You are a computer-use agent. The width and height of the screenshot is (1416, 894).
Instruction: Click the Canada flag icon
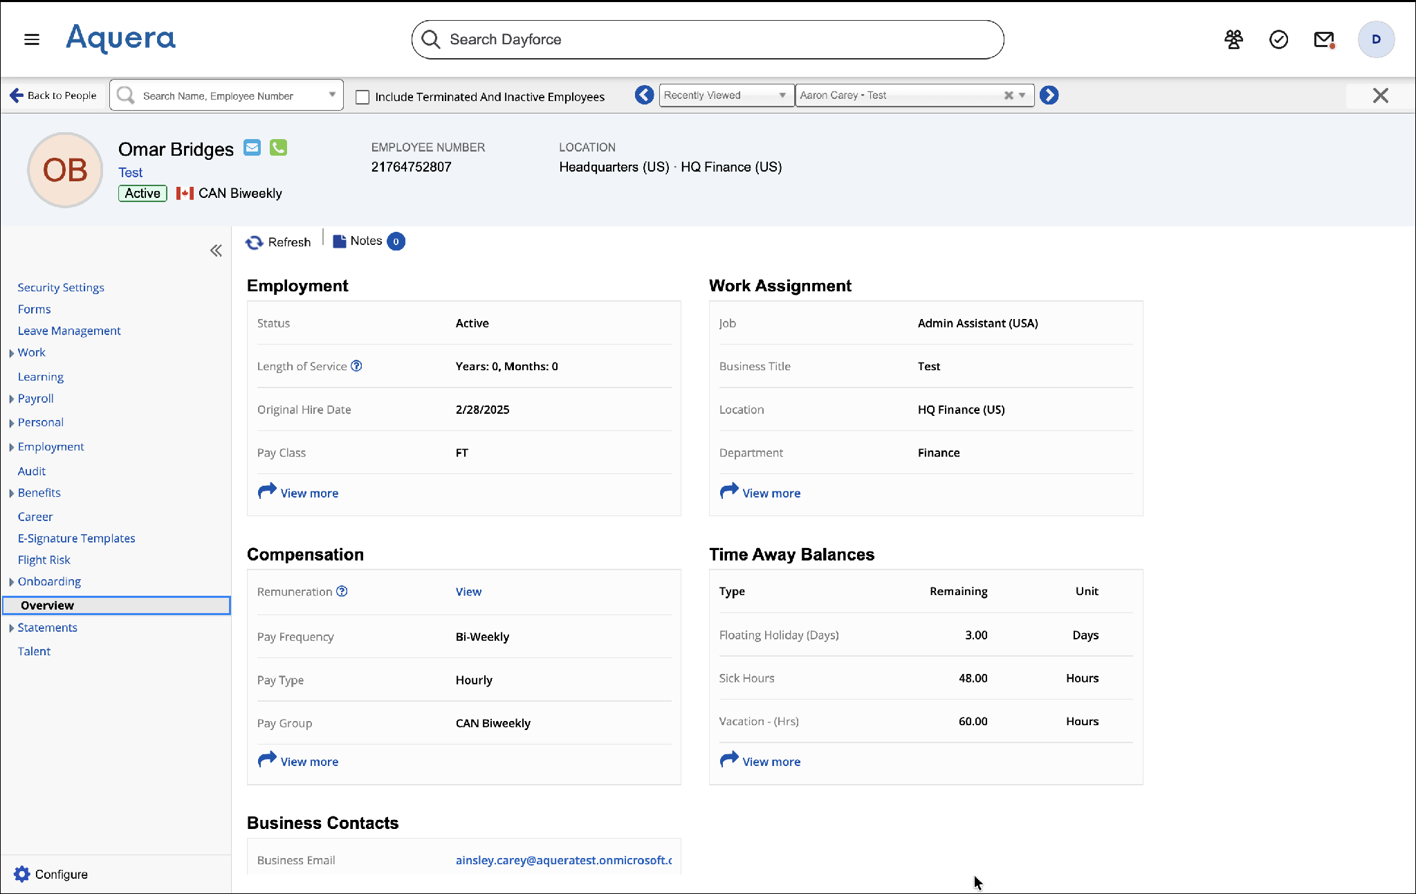(x=185, y=194)
